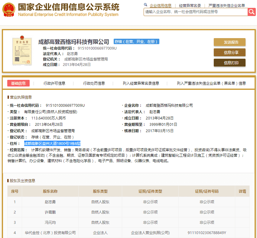Click the 营业执照信息 section heading
The height and width of the screenshot is (238, 257).
(x=21, y=97)
